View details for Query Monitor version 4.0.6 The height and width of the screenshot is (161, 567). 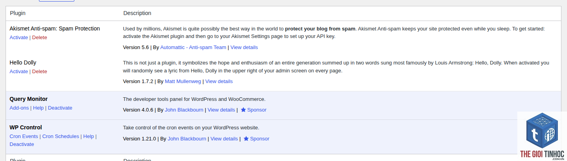[x=221, y=110]
